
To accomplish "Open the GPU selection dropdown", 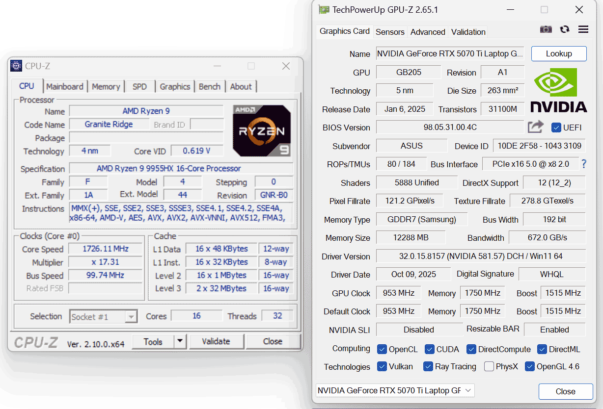I will click(395, 390).
